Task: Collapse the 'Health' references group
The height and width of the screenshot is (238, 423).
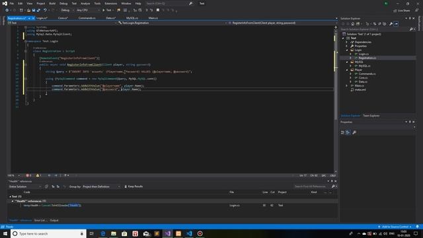Action: click(13, 201)
